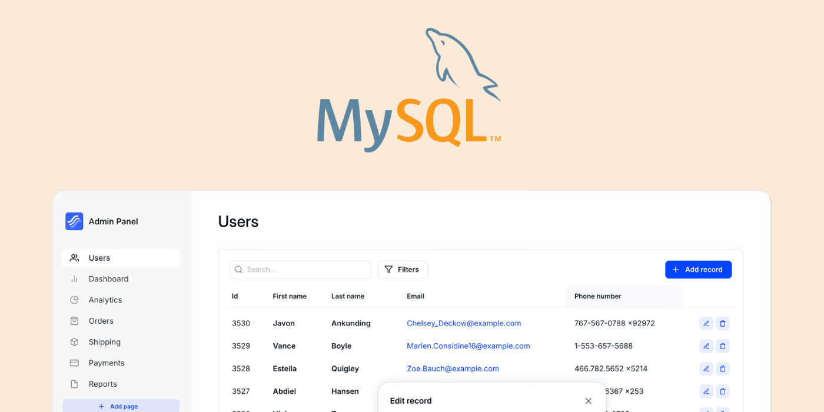Click last name Quigley
The image size is (824, 412).
(345, 368)
